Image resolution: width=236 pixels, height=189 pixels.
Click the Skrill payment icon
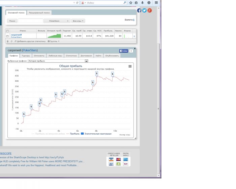pyautogui.click(x=125, y=164)
